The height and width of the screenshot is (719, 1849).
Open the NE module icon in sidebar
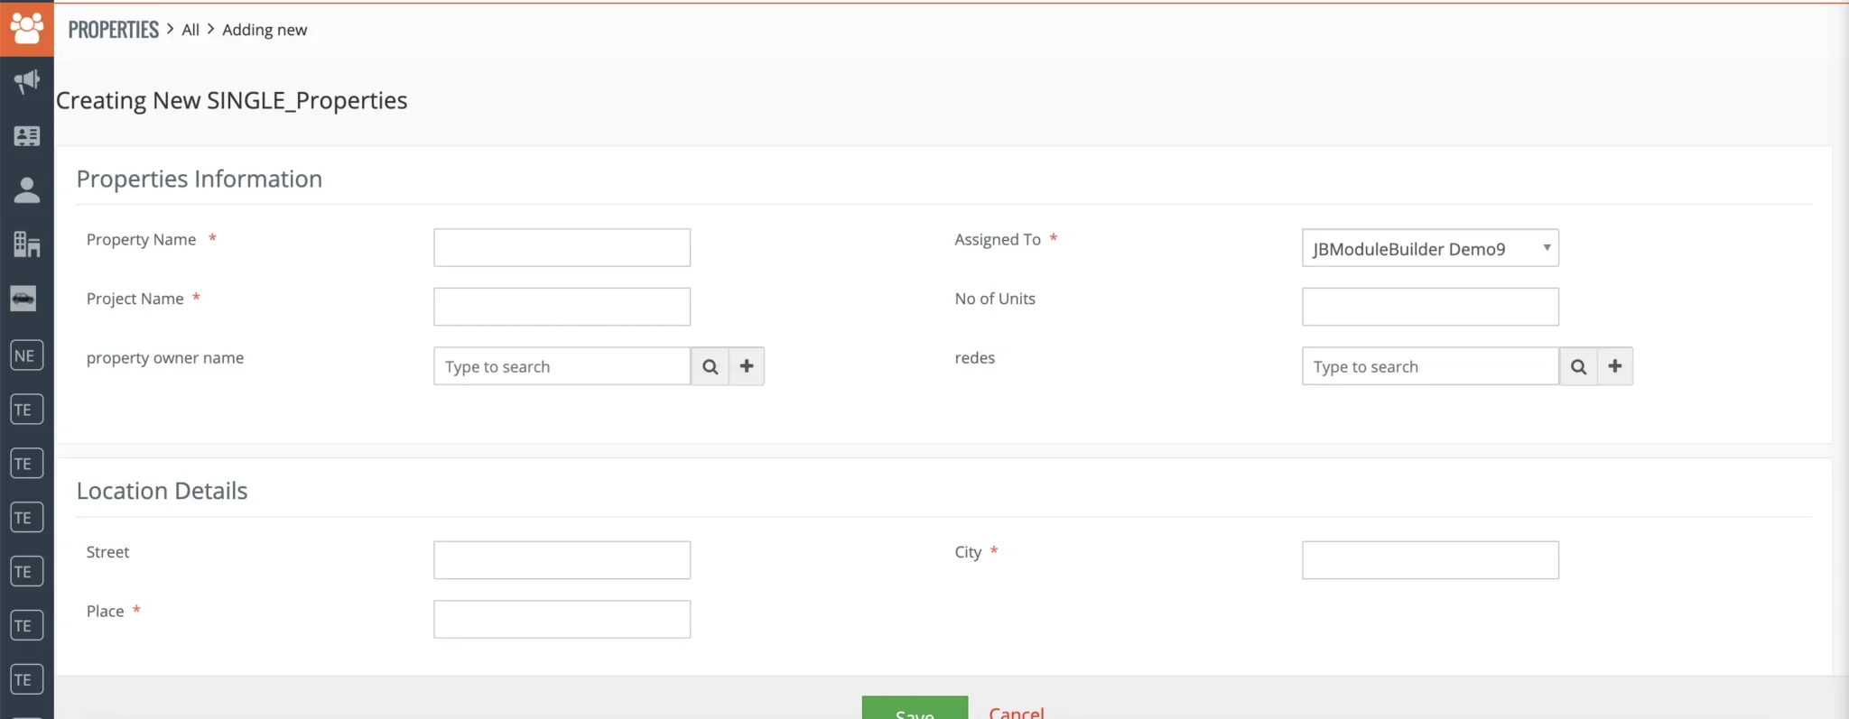click(26, 355)
